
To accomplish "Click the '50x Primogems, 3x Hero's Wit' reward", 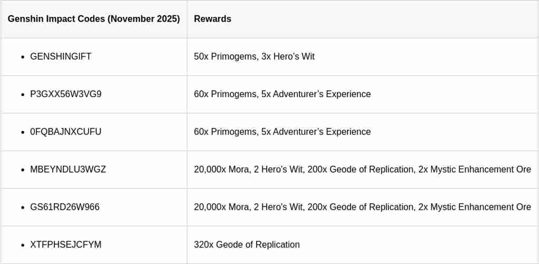I will [254, 56].
